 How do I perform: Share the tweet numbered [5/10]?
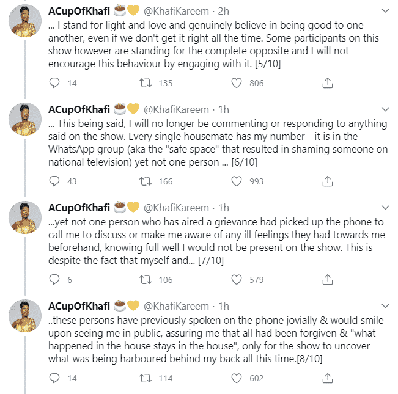[x=327, y=82]
